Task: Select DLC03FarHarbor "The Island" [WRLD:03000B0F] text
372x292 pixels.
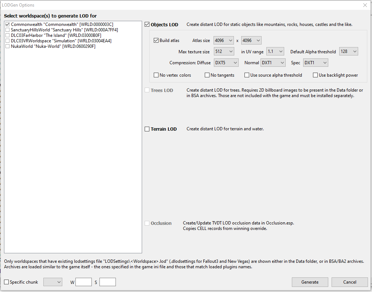Action: [x=56, y=35]
